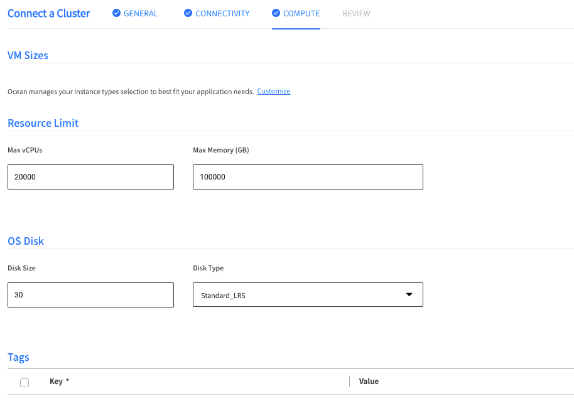This screenshot has height=401, width=574.
Task: Go to the GENERAL step tab
Action: [x=141, y=13]
